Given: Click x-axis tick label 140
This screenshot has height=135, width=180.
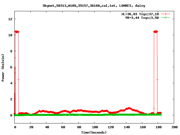Looking at the screenshot, I should 127,127.
